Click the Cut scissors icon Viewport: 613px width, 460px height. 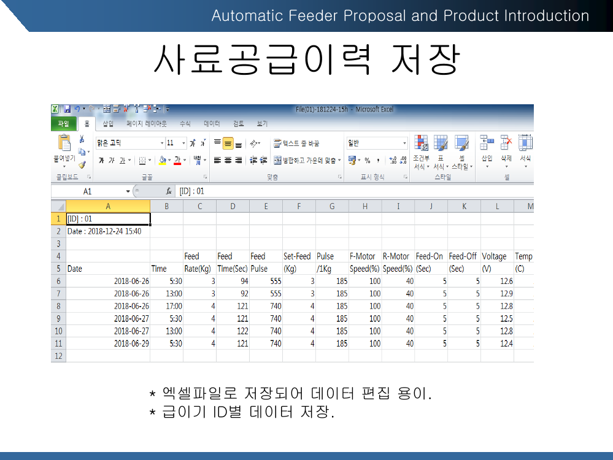pos(82,139)
